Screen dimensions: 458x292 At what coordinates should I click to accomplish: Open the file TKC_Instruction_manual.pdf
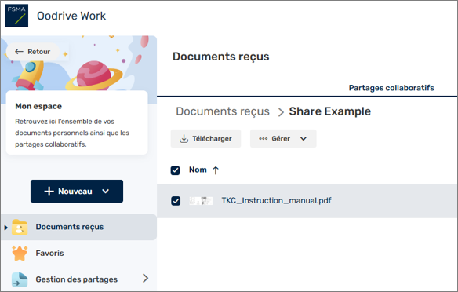(276, 200)
